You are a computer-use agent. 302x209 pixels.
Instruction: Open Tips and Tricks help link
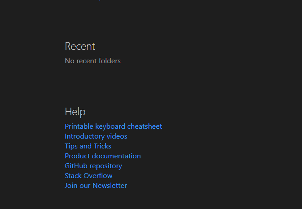click(88, 146)
